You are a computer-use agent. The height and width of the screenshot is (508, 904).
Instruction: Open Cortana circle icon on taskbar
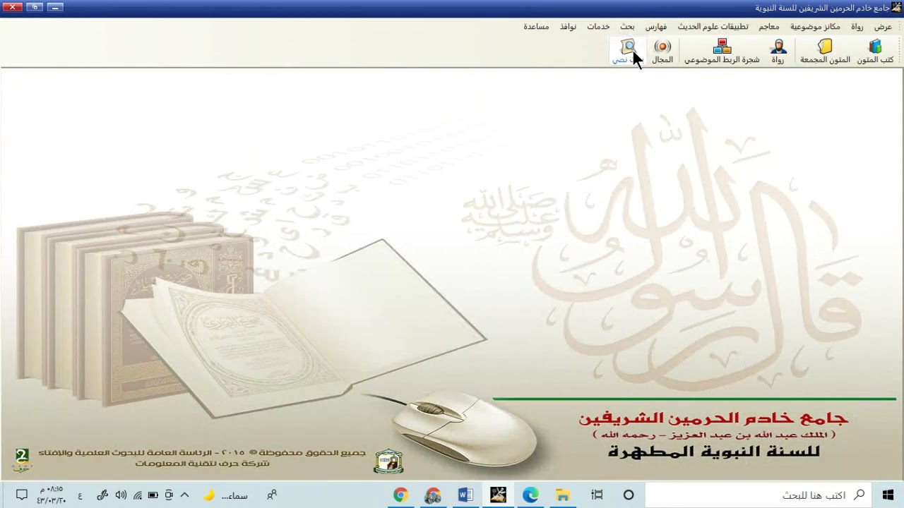[x=629, y=495]
